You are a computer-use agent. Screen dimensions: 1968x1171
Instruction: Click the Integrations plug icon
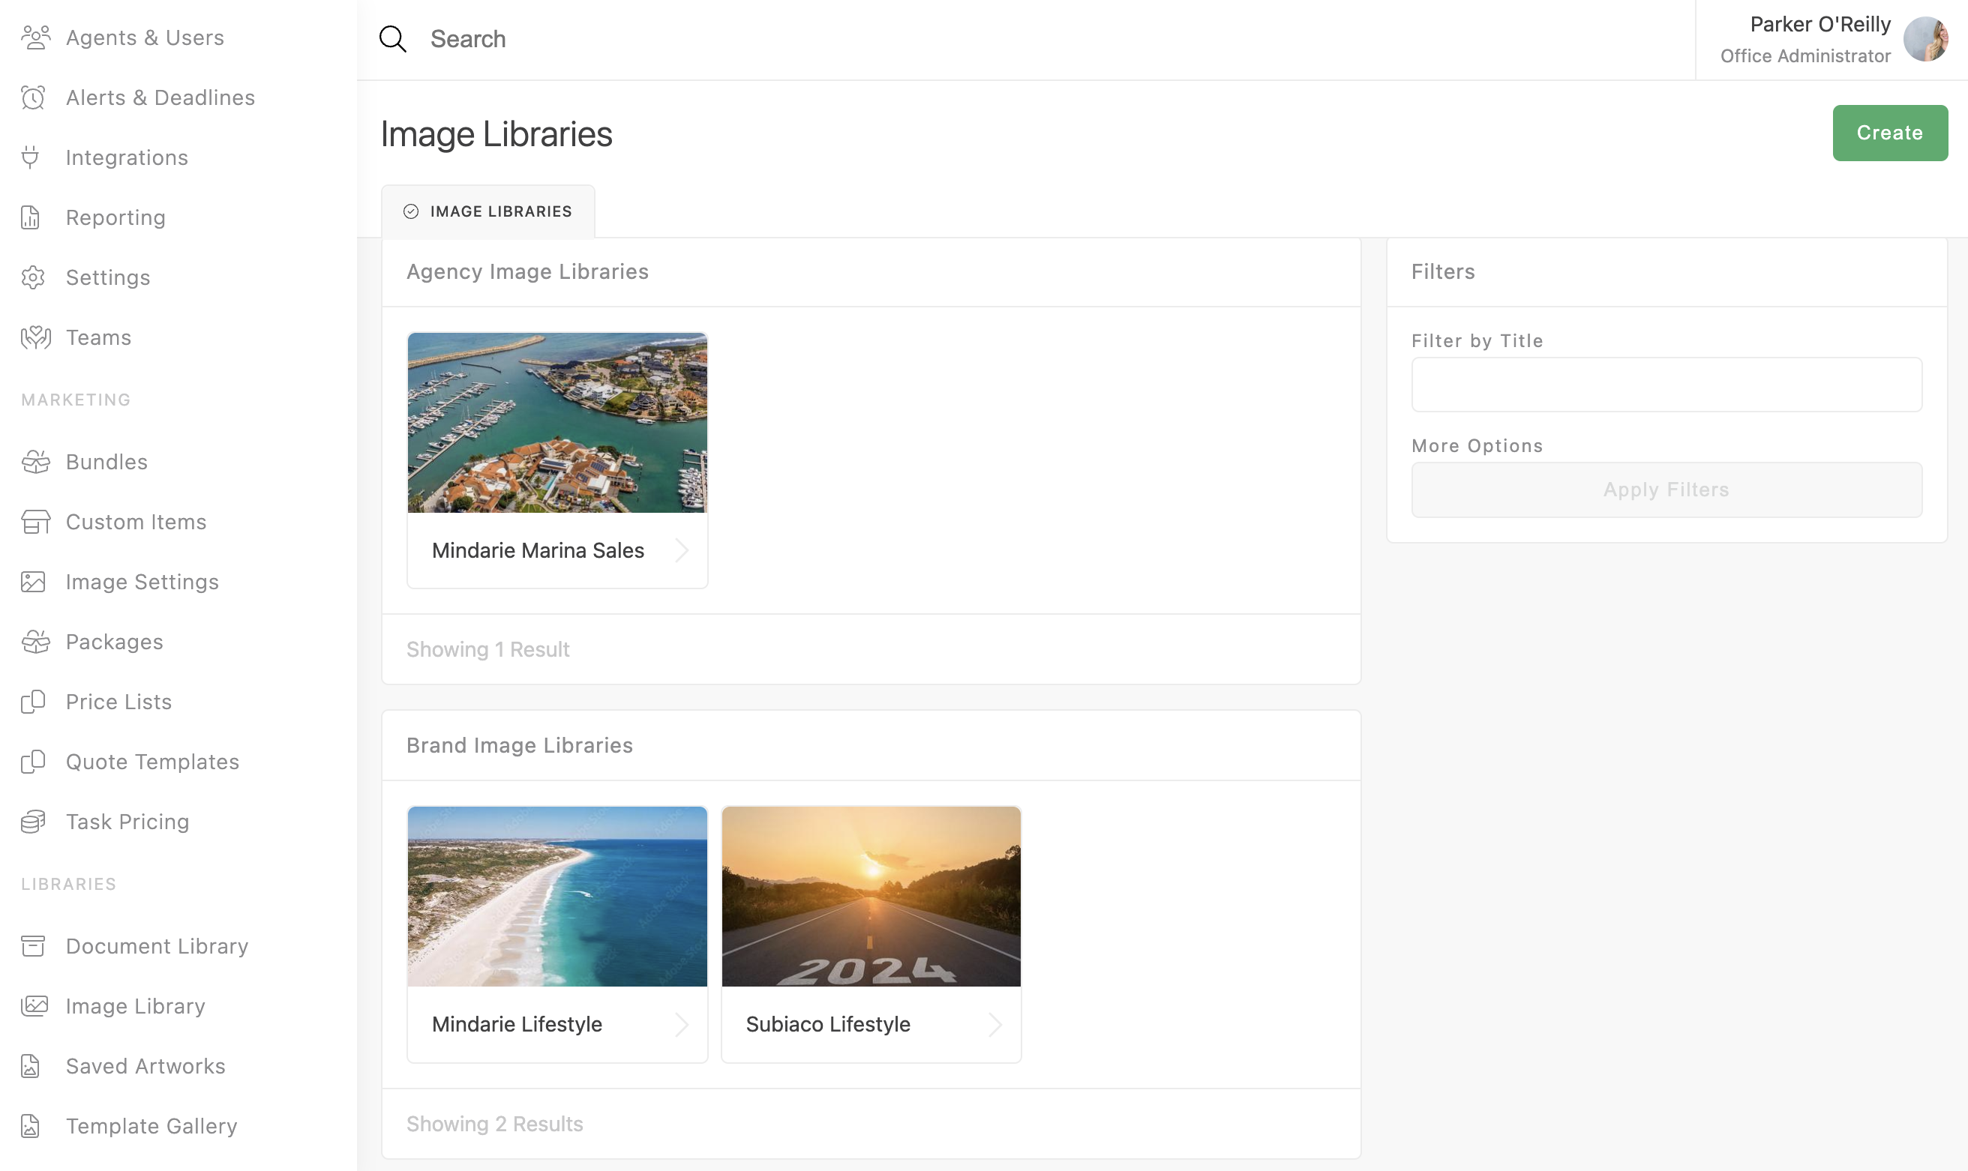coord(31,158)
